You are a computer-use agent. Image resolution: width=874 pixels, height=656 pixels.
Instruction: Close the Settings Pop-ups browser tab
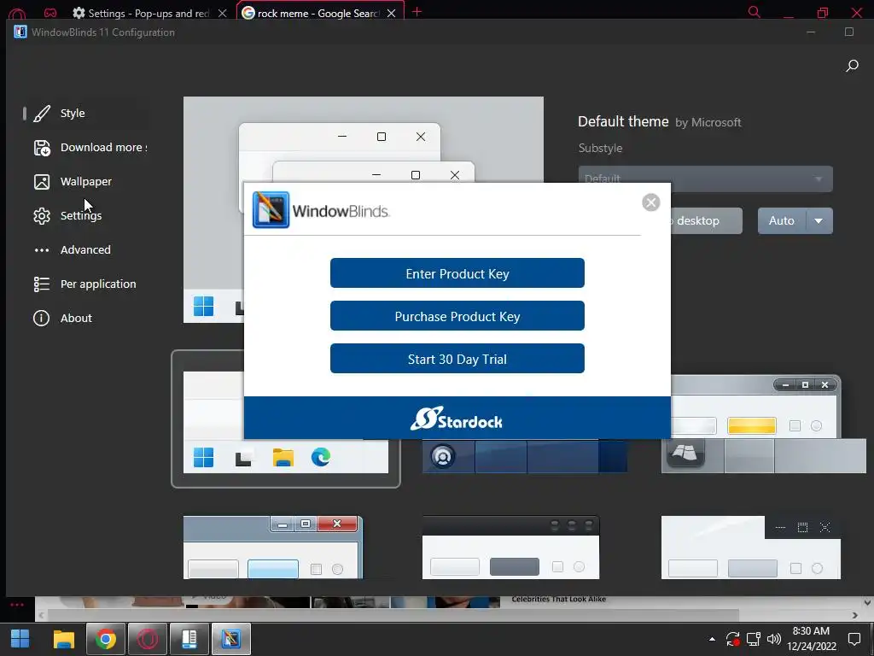[x=223, y=13]
